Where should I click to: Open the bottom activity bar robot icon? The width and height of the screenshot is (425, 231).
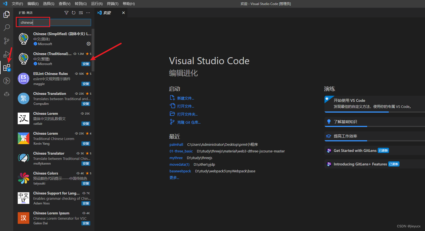pos(7,94)
